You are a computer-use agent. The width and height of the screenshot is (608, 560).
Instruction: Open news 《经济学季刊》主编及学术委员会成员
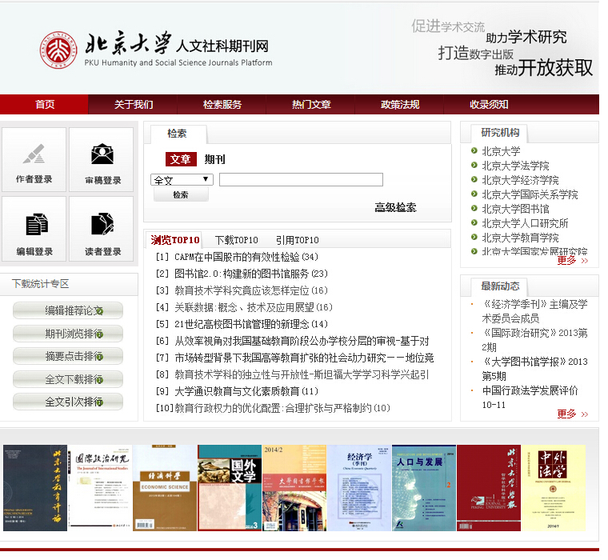coord(534,311)
